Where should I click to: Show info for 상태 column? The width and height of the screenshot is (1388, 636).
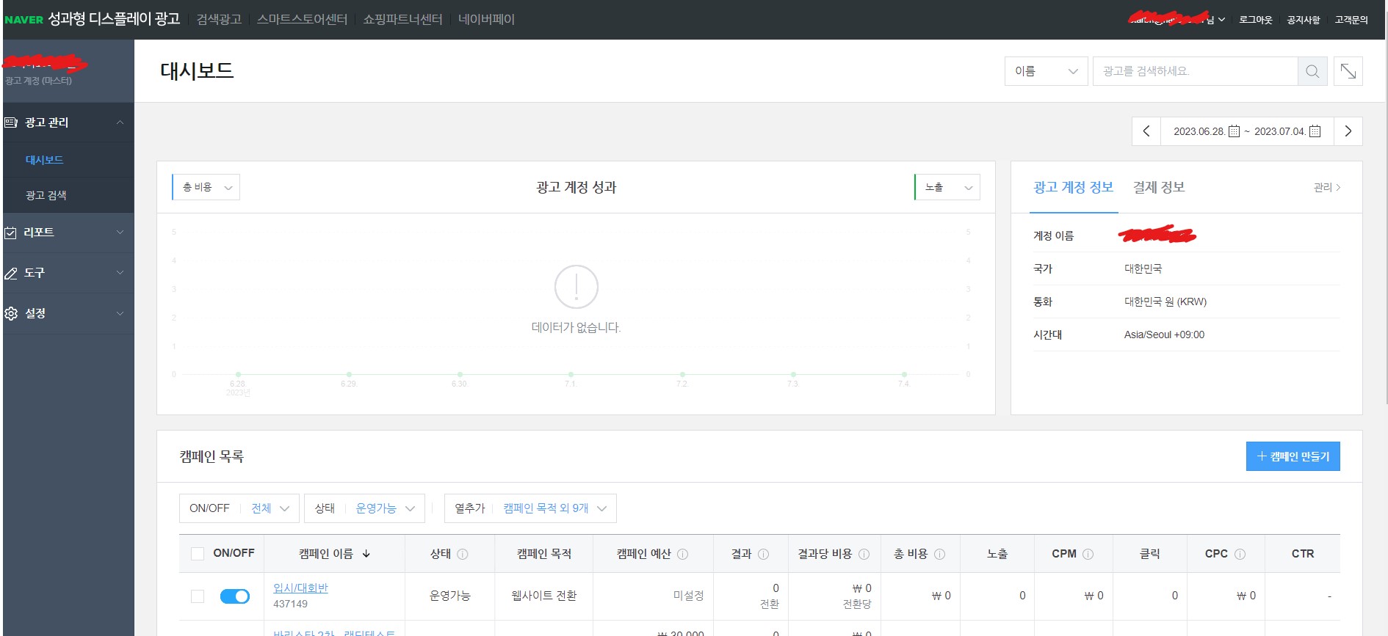pos(463,554)
